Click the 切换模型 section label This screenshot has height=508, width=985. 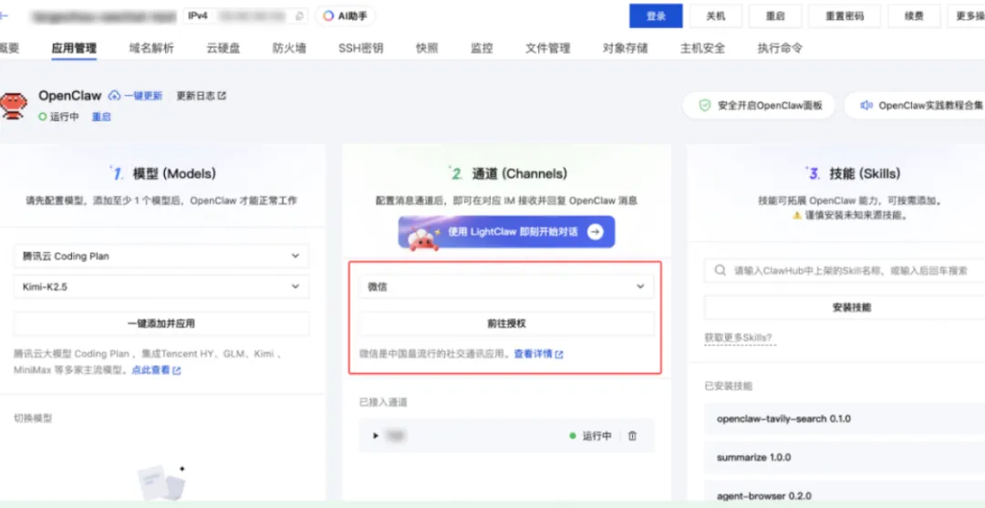click(33, 419)
